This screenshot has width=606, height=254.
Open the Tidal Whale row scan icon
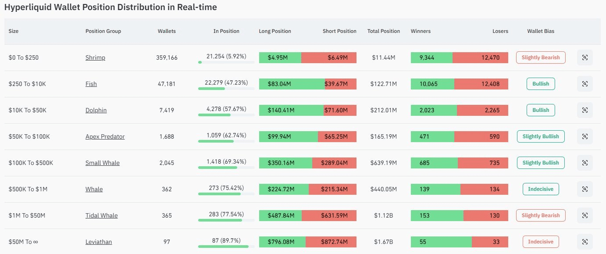coord(585,215)
